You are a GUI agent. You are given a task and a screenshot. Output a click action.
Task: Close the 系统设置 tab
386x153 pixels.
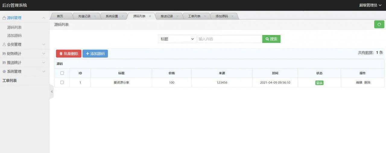click(122, 16)
